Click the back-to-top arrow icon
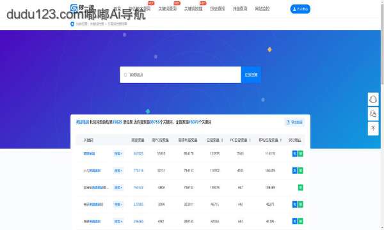384x230 pixels. pos(373,128)
